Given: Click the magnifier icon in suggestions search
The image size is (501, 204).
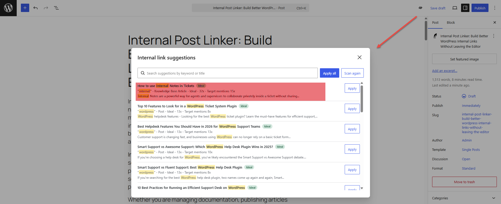Looking at the screenshot, I should point(143,73).
